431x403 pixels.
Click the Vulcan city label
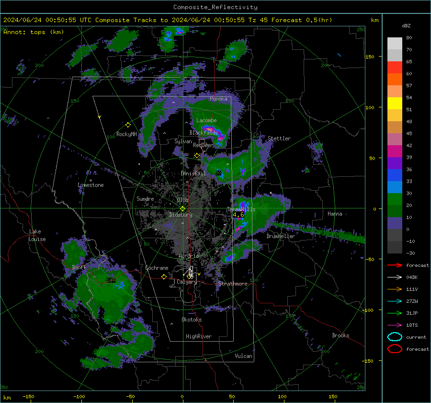click(243, 356)
